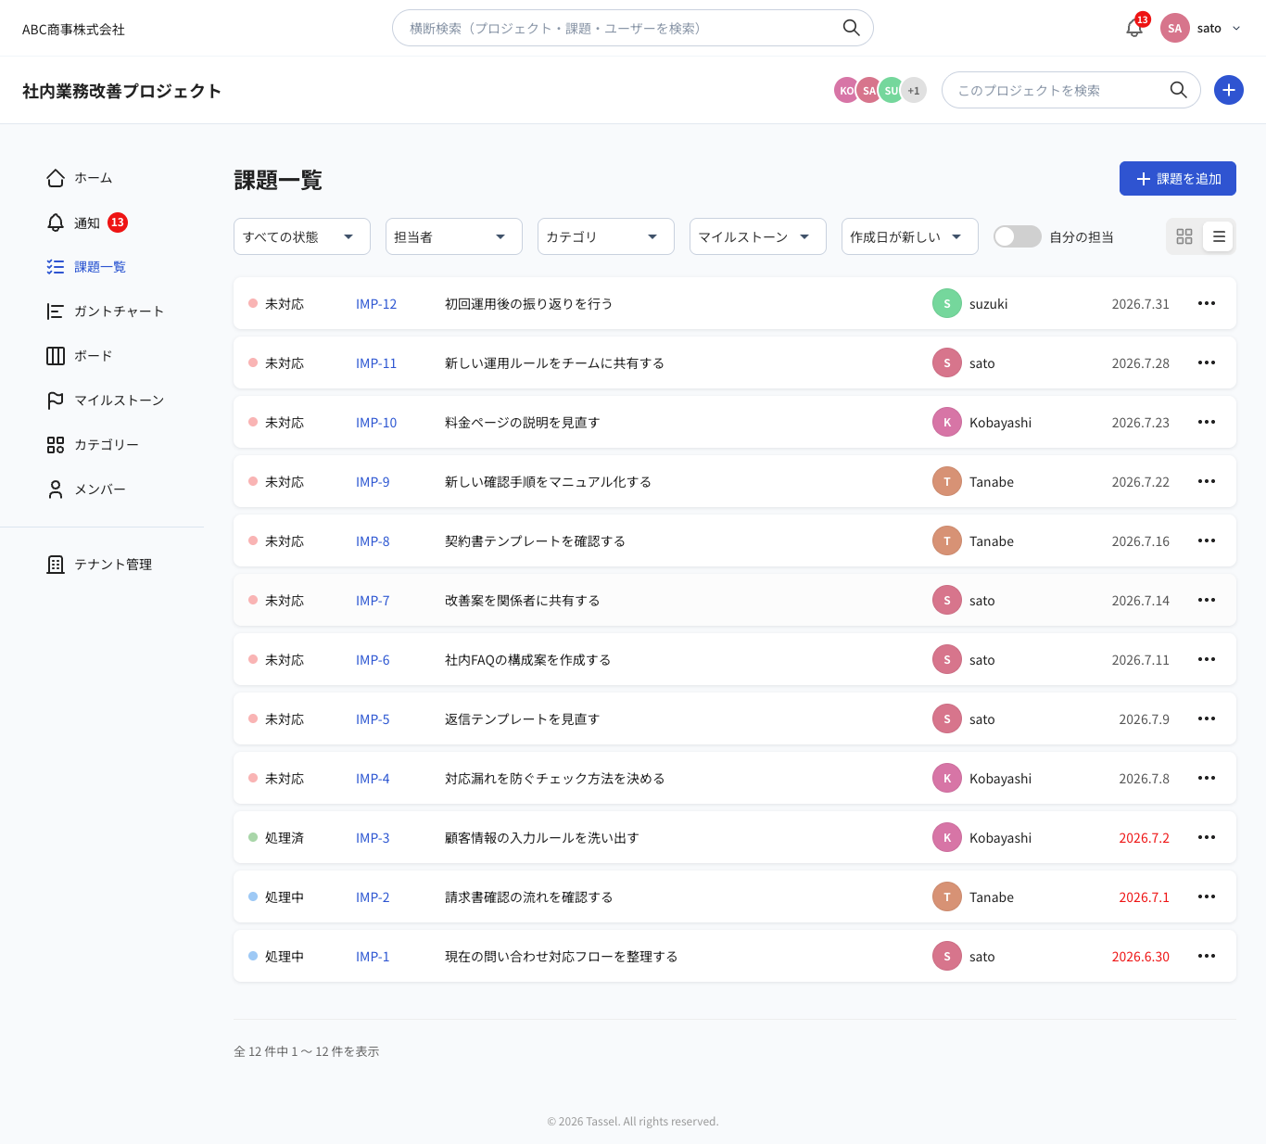The height and width of the screenshot is (1144, 1266).
Task: Switch to list view
Action: point(1219,236)
